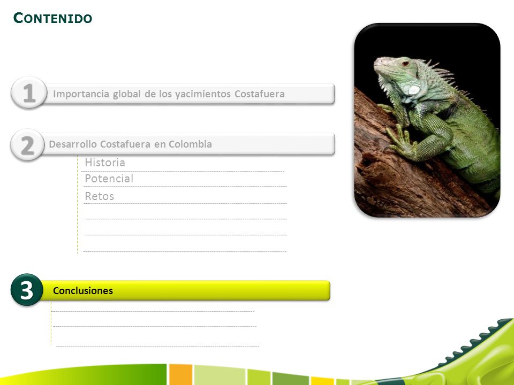Image resolution: width=514 pixels, height=385 pixels.
Task: Click the Contenido slide title
Action: [52, 18]
